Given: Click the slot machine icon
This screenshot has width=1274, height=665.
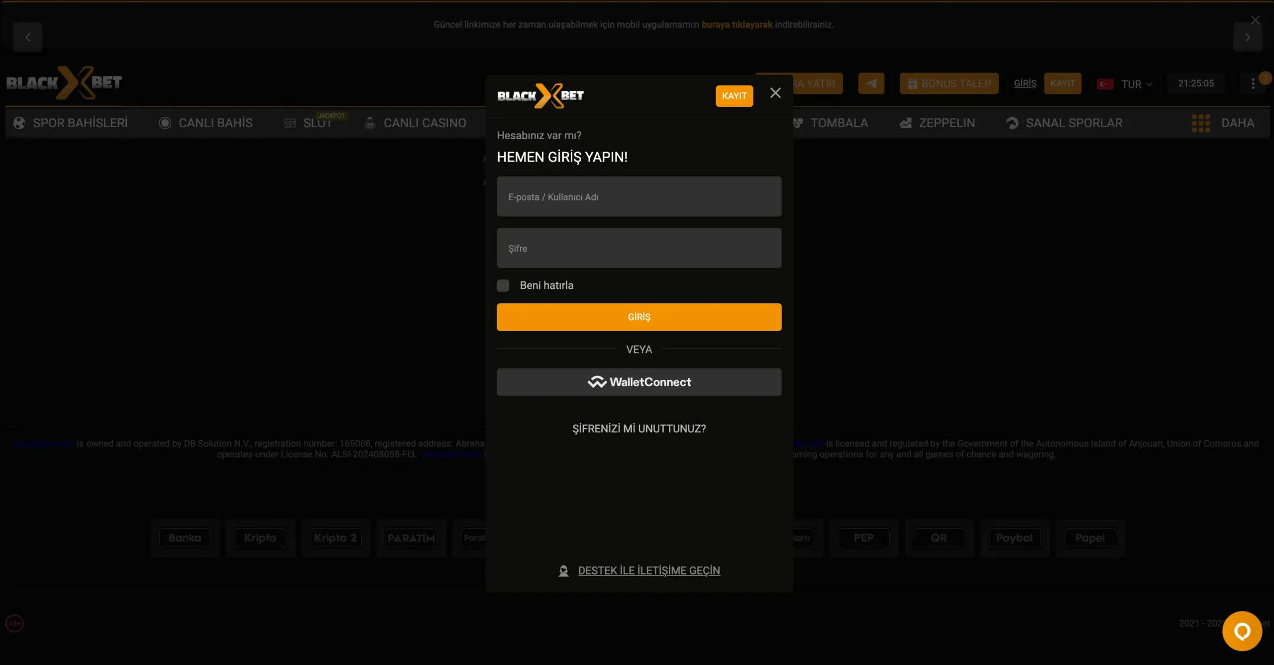Looking at the screenshot, I should [290, 123].
